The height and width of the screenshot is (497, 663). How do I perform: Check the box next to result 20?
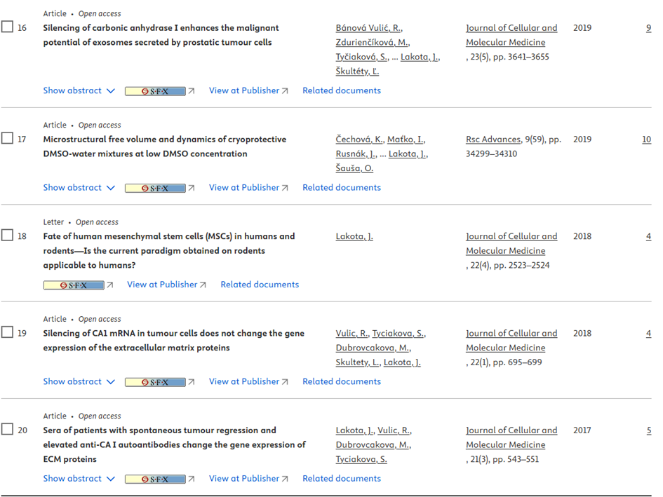pyautogui.click(x=7, y=430)
